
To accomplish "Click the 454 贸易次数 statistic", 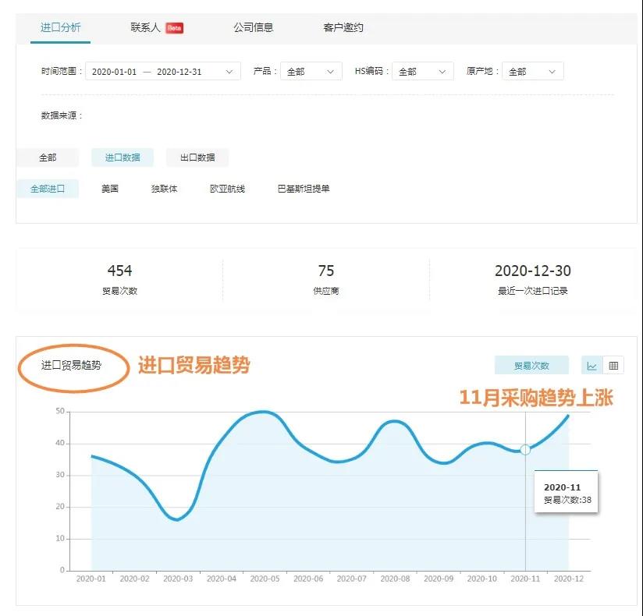I will coord(119,279).
